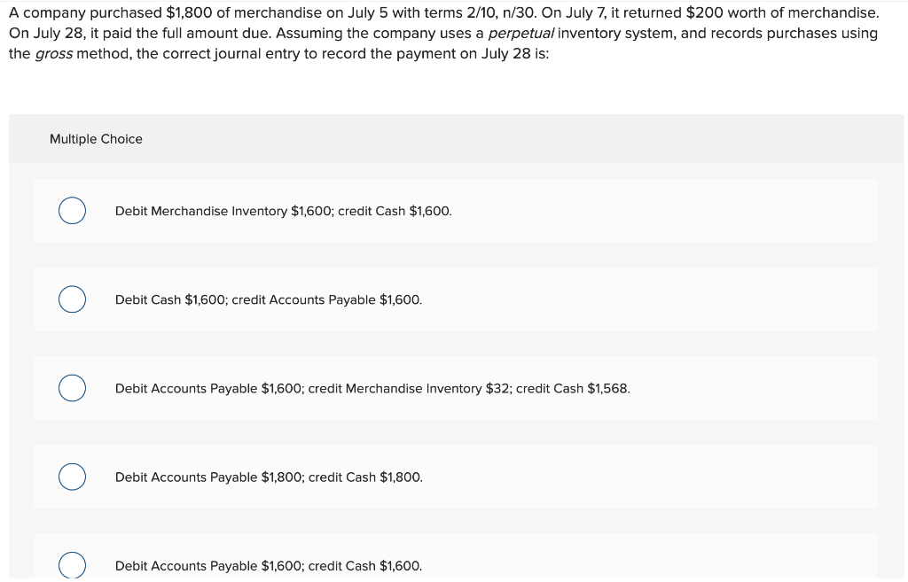Click the first answer choice card
This screenshot has width=908, height=582.
pos(455,211)
